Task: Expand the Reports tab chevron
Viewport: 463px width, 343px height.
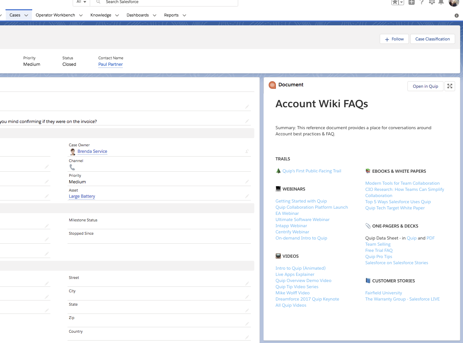Action: coord(184,15)
